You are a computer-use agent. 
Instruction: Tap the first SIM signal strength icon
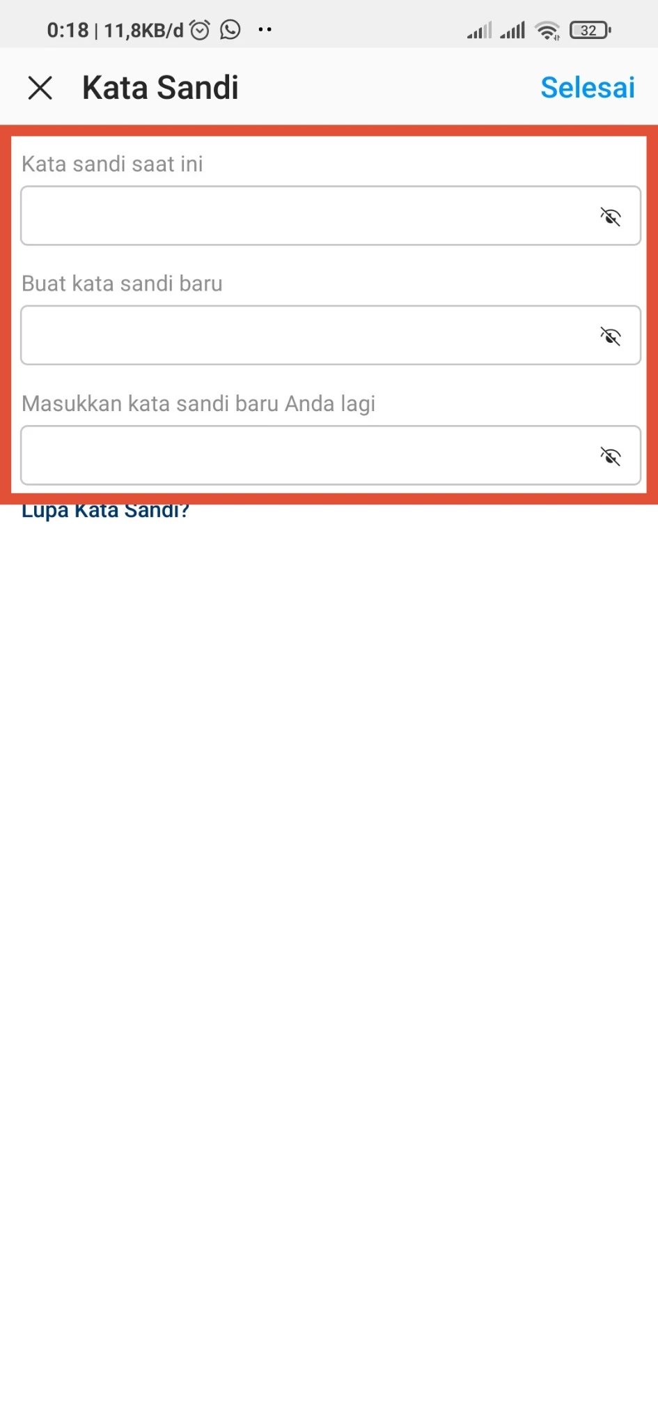click(x=480, y=30)
